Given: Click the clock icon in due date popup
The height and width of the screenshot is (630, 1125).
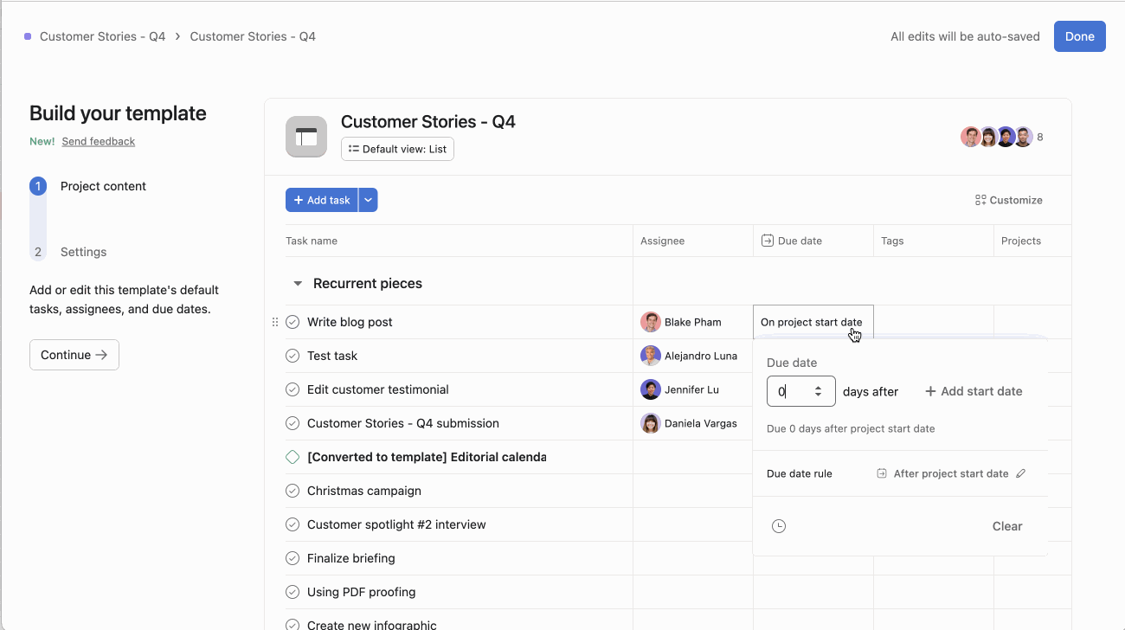Looking at the screenshot, I should click(x=779, y=526).
